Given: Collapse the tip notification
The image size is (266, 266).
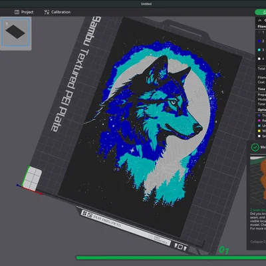Looking at the screenshot, I should pyautogui.click(x=258, y=241).
